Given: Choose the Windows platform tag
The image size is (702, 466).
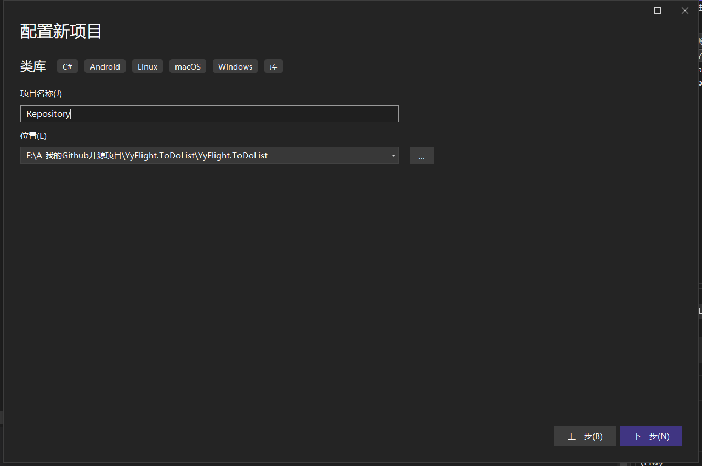Looking at the screenshot, I should [x=235, y=66].
